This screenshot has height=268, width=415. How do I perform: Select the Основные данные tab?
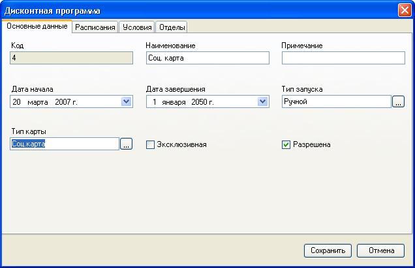click(37, 27)
